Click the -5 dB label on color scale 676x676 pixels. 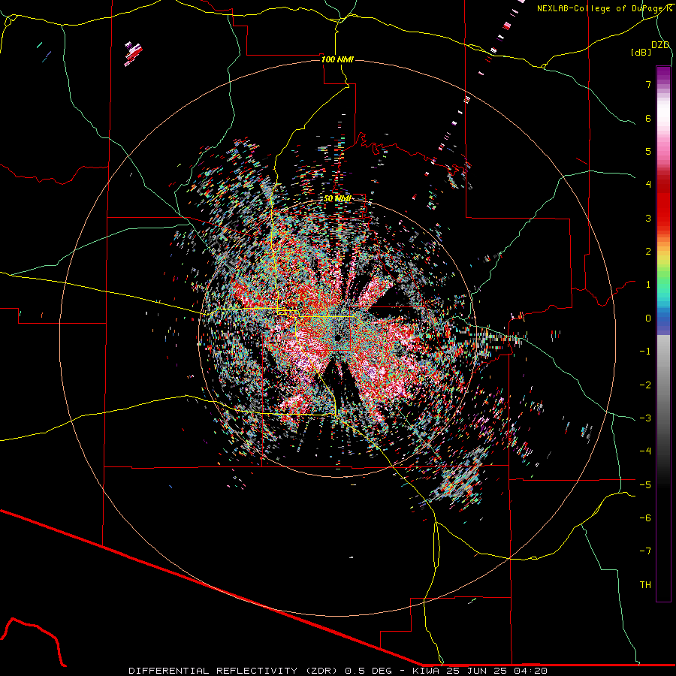[x=645, y=484]
